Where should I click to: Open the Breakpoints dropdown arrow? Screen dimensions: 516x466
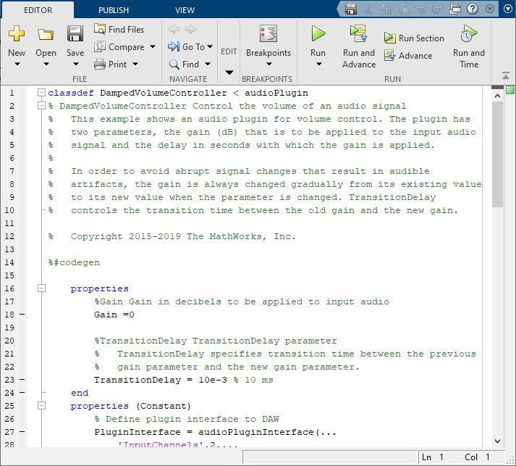click(x=269, y=64)
